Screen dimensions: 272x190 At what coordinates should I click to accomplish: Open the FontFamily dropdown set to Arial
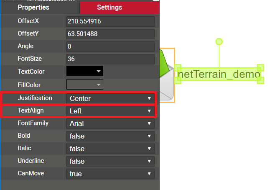110,123
